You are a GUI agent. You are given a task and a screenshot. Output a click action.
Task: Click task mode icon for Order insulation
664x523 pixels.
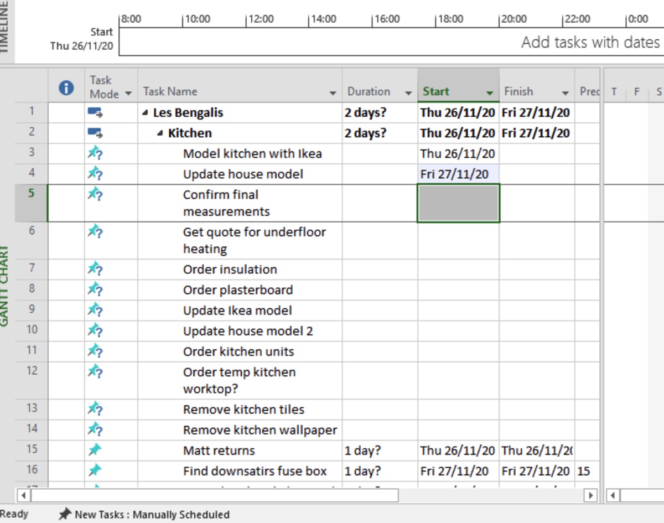pos(95,270)
